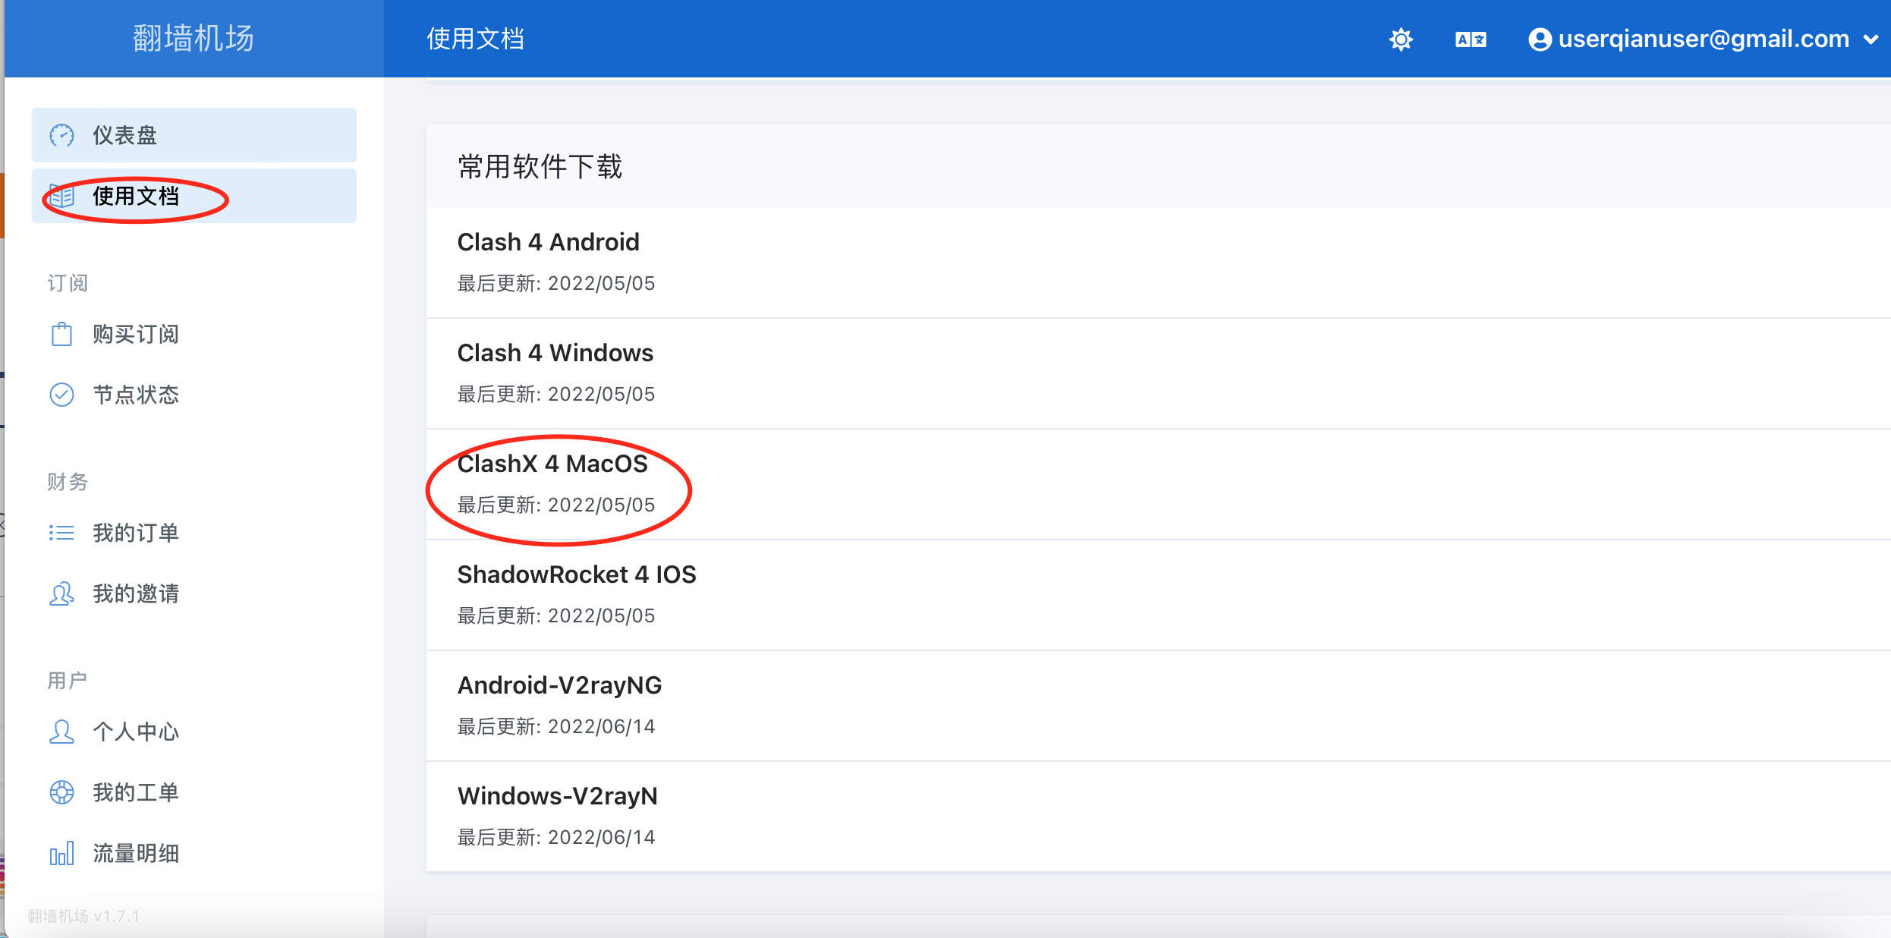The width and height of the screenshot is (1891, 938).
Task: Select ClashX 4 MacOS entry
Action: [x=552, y=464]
